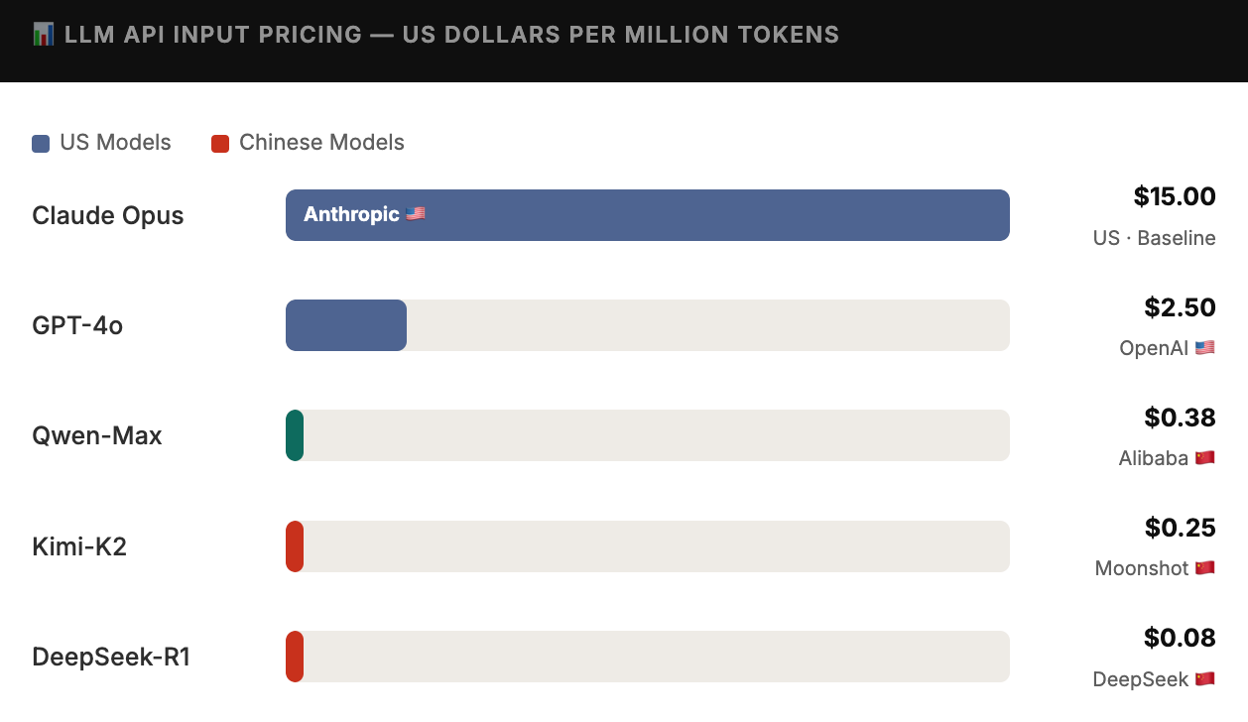This screenshot has height=722, width=1248.
Task: Select the red DeepSeek-R1 bar segment
Action: click(x=295, y=657)
